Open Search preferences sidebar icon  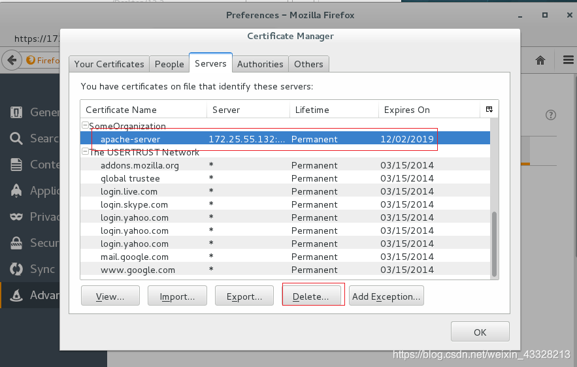pyautogui.click(x=16, y=138)
